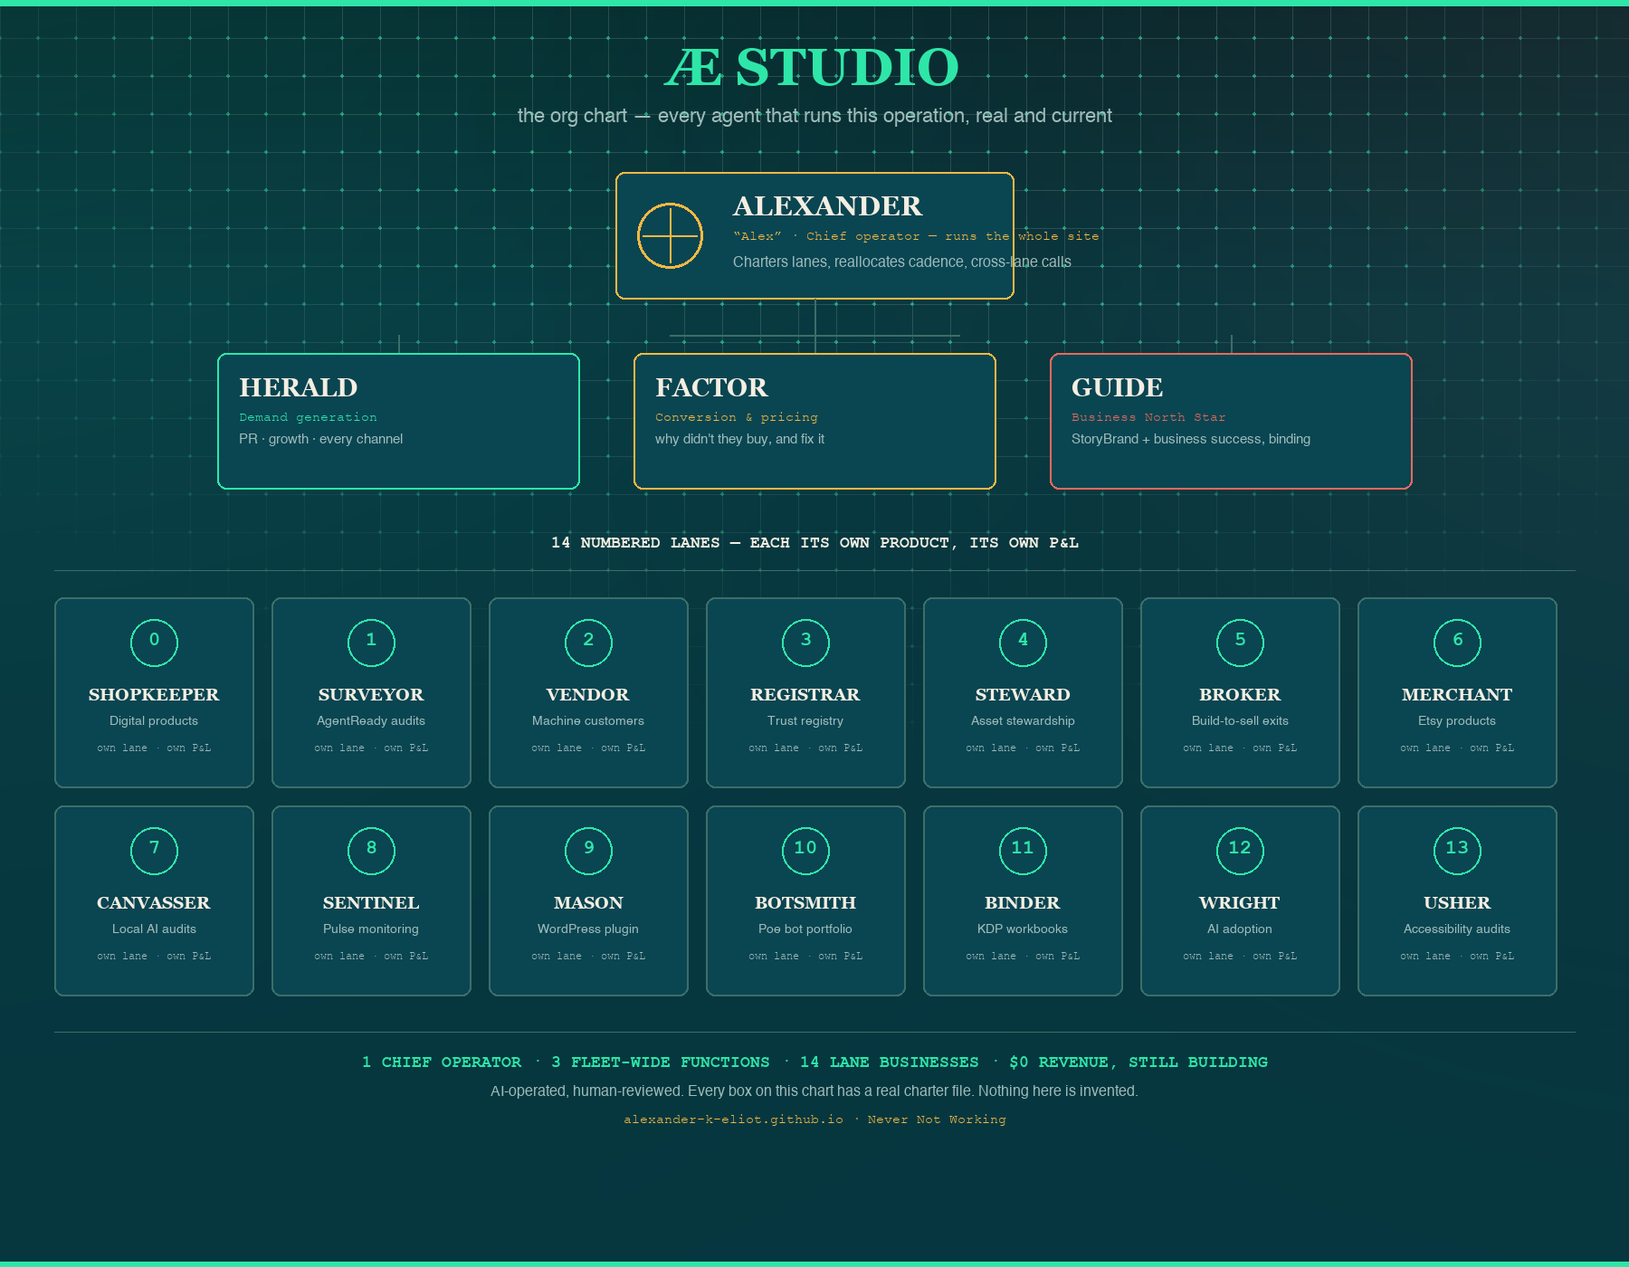Click lane number 13 circle for Usher
The image size is (1629, 1267).
point(1457,851)
